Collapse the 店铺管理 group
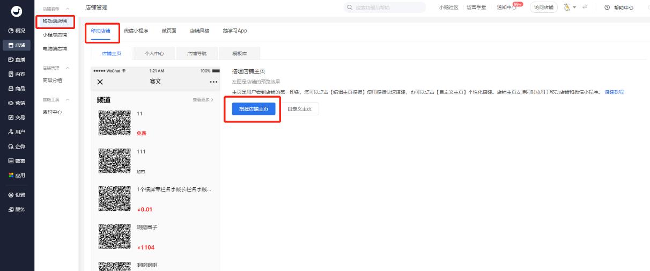 [68, 68]
